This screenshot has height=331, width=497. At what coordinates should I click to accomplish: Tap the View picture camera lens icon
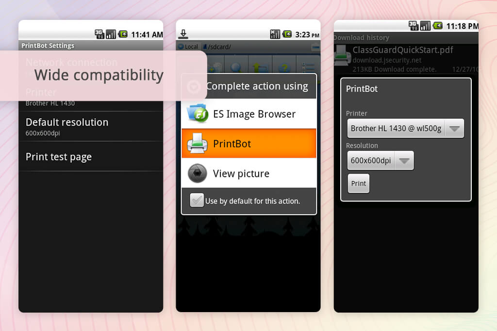[197, 173]
